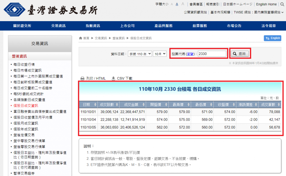Image resolution: width=286 pixels, height=176 pixels.
Task: Open 結算服務 main menu
Action: [x=200, y=26]
